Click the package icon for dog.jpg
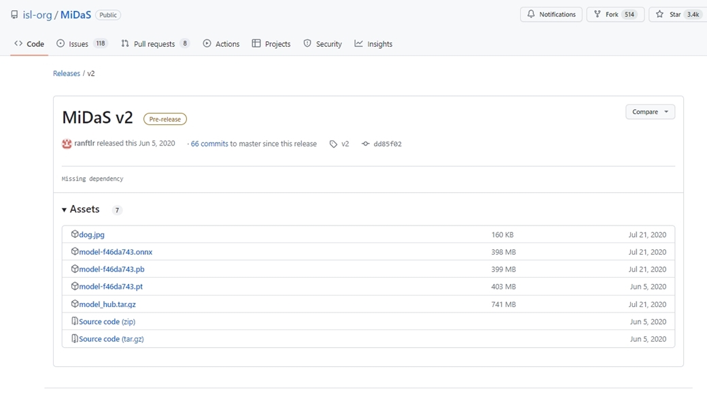Viewport: 707px width, 394px height. tap(75, 234)
